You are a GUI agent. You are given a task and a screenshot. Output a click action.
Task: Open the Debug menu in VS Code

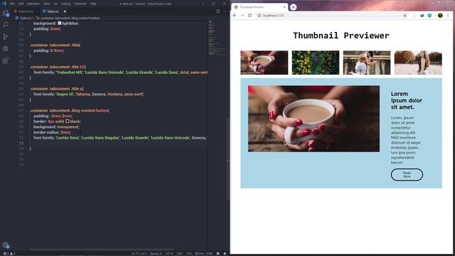pos(66,4)
